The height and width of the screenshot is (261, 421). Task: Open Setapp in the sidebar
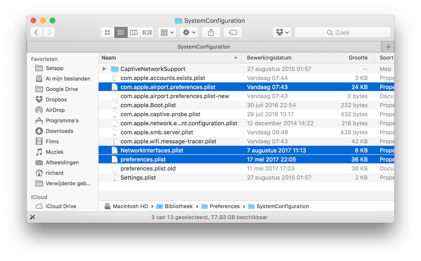pos(54,68)
